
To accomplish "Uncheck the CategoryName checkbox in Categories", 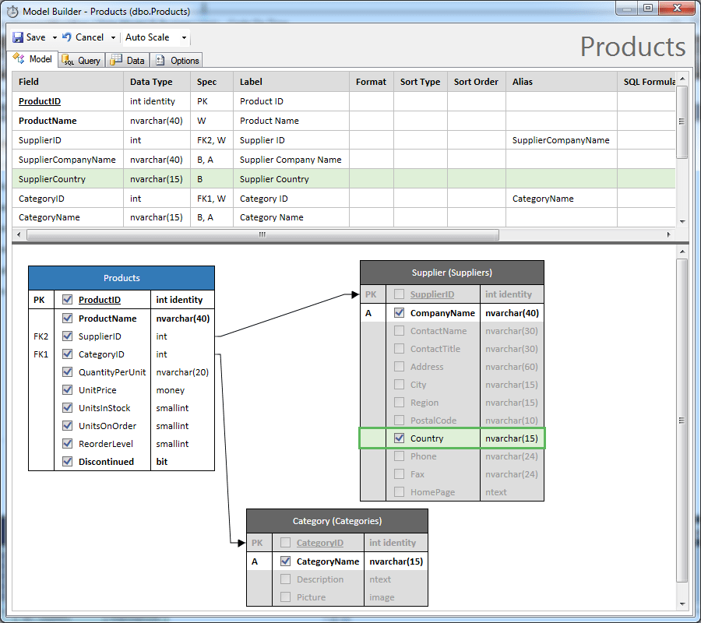I will [285, 561].
